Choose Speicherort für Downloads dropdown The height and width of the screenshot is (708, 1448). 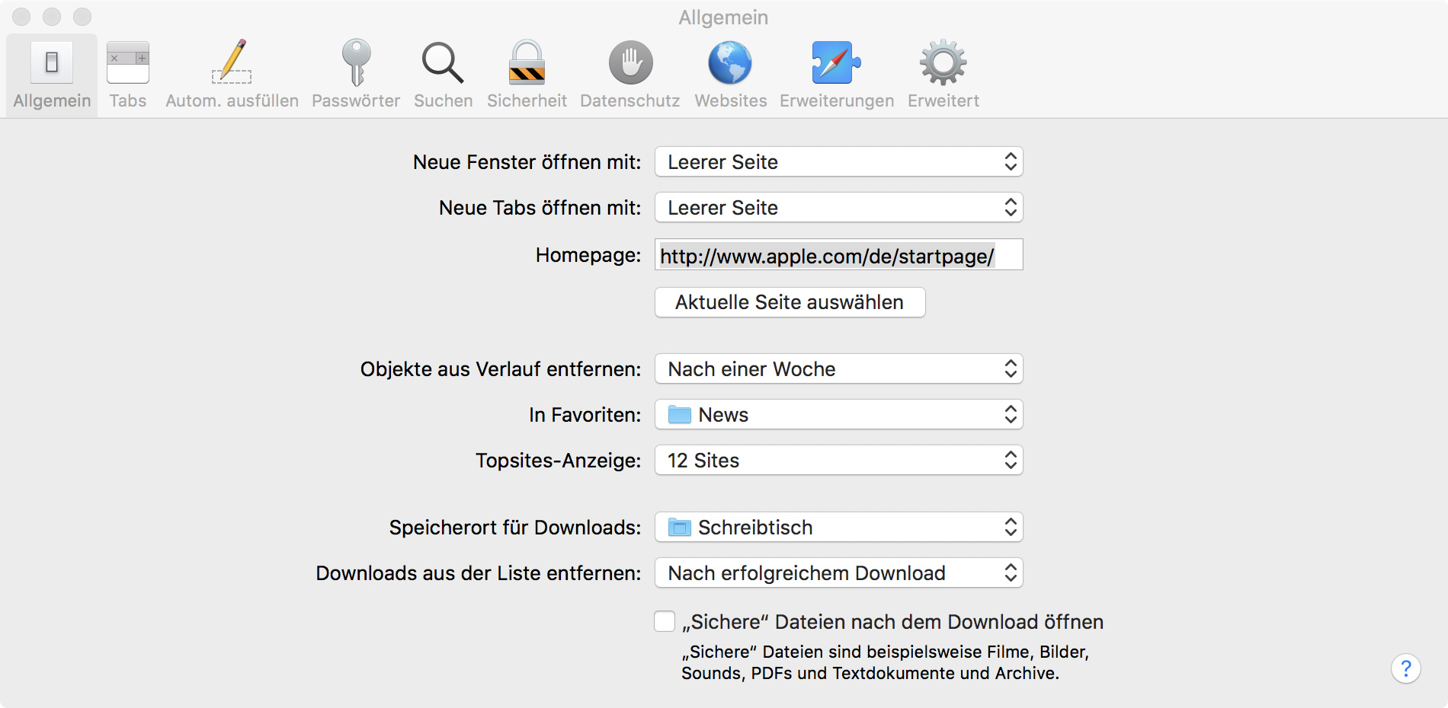838,528
